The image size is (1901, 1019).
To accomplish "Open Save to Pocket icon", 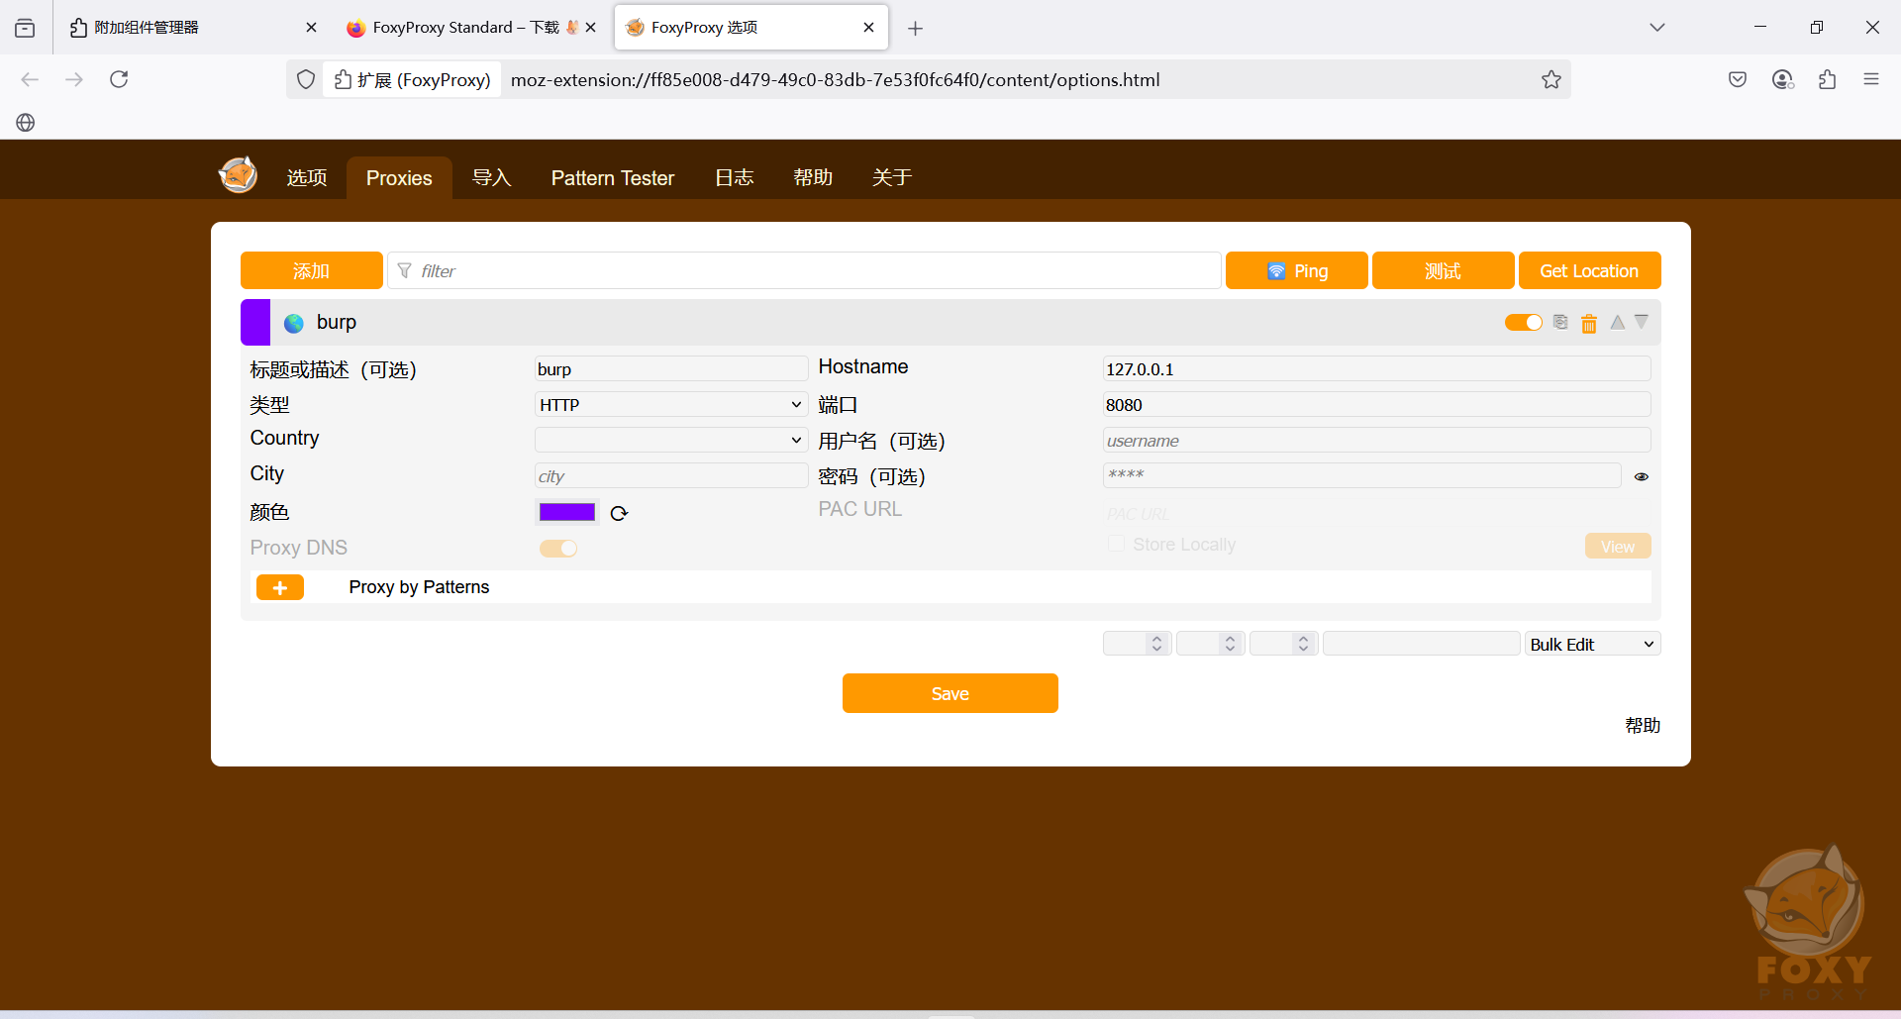I will tap(1738, 79).
